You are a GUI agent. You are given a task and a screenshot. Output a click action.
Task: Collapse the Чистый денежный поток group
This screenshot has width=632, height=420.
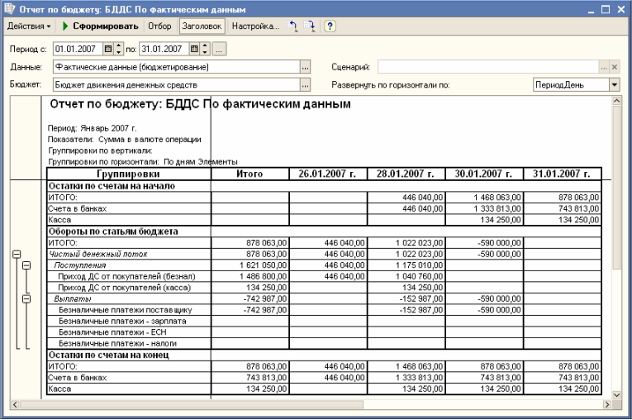(x=17, y=254)
